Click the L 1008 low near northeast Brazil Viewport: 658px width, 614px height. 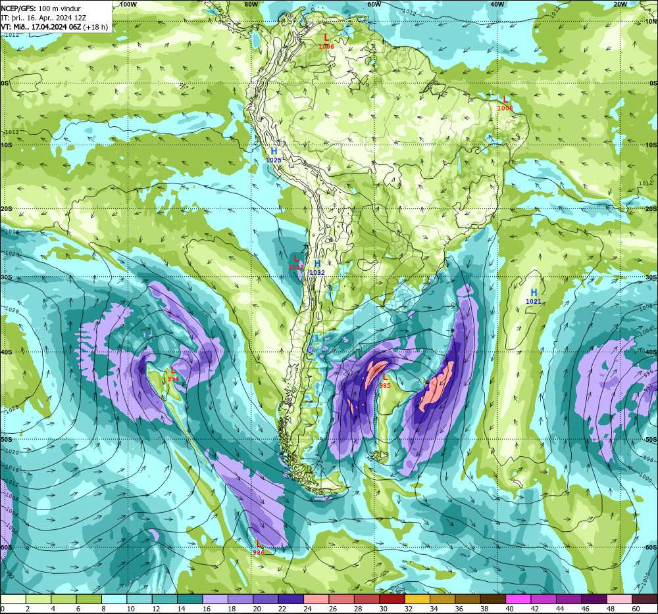point(505,103)
